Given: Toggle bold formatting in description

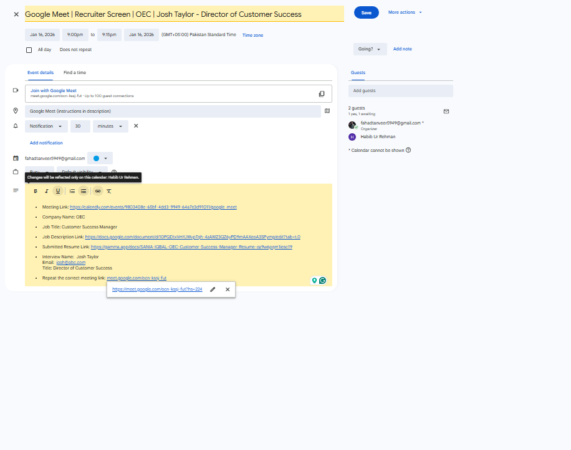Looking at the screenshot, I should click(36, 191).
